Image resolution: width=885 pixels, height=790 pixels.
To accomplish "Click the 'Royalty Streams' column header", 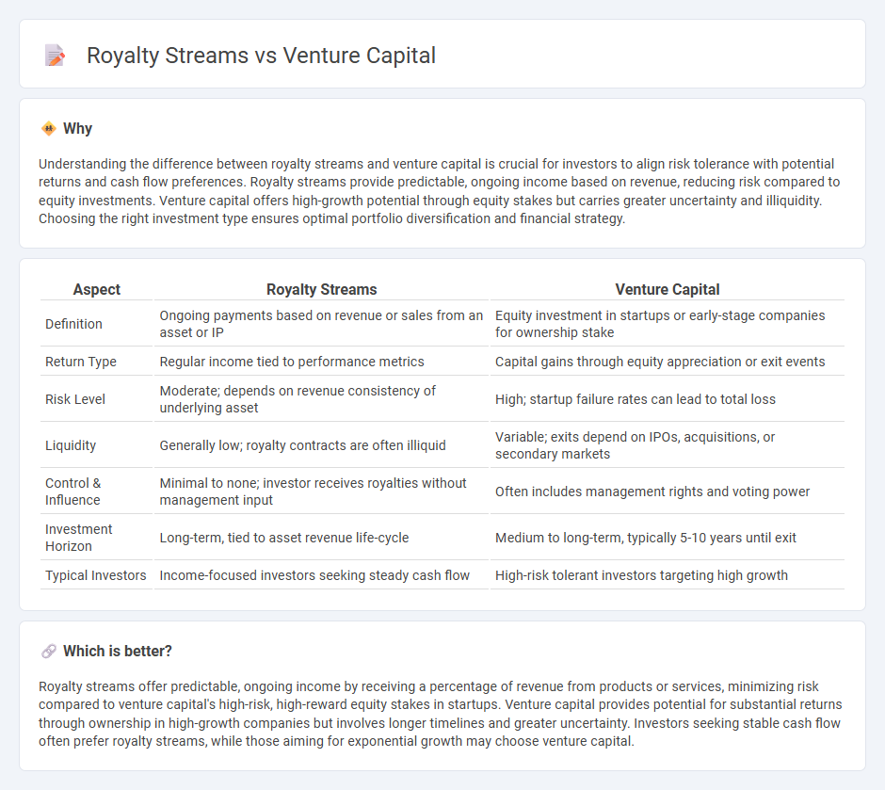I will coord(321,289).
